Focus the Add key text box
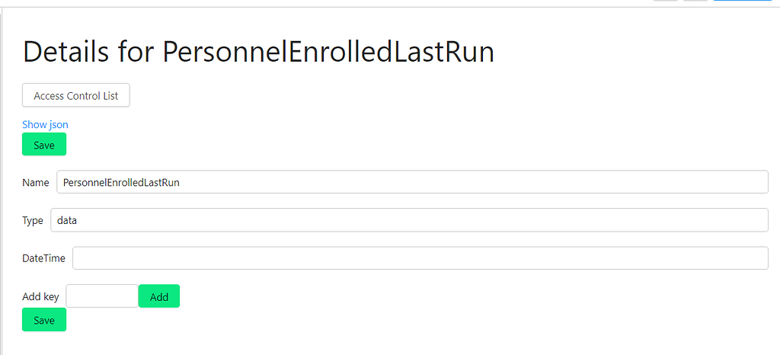This screenshot has height=355, width=780. 102,296
